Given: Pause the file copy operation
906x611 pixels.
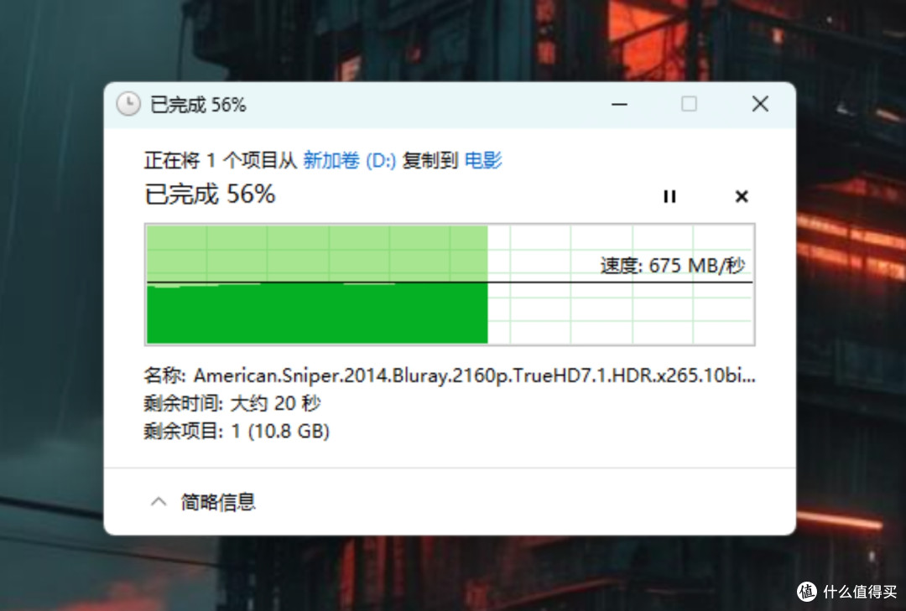Looking at the screenshot, I should pyautogui.click(x=669, y=196).
